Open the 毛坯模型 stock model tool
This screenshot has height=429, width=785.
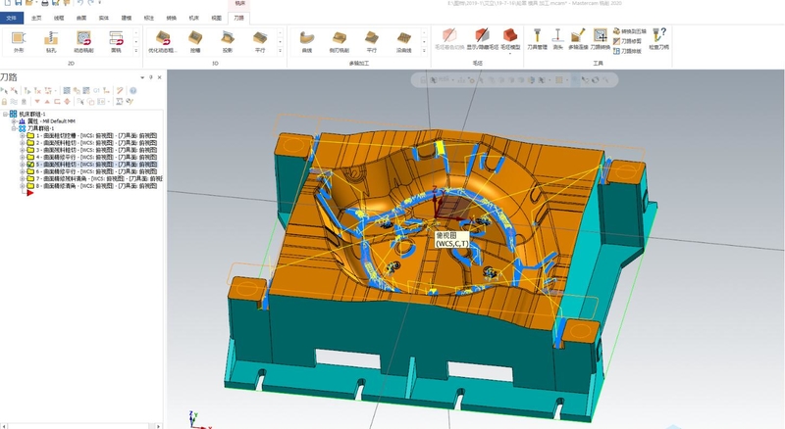pyautogui.click(x=510, y=39)
